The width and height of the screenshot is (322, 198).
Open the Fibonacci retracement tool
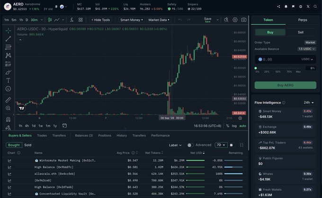[8, 47]
